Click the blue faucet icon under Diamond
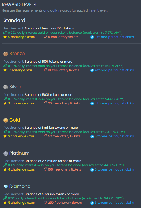This screenshot has width=141, height=208. point(92,203)
